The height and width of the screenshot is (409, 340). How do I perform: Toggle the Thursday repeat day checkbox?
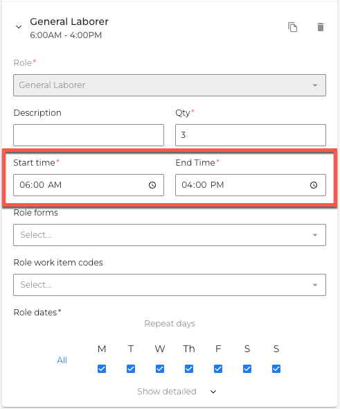189,369
